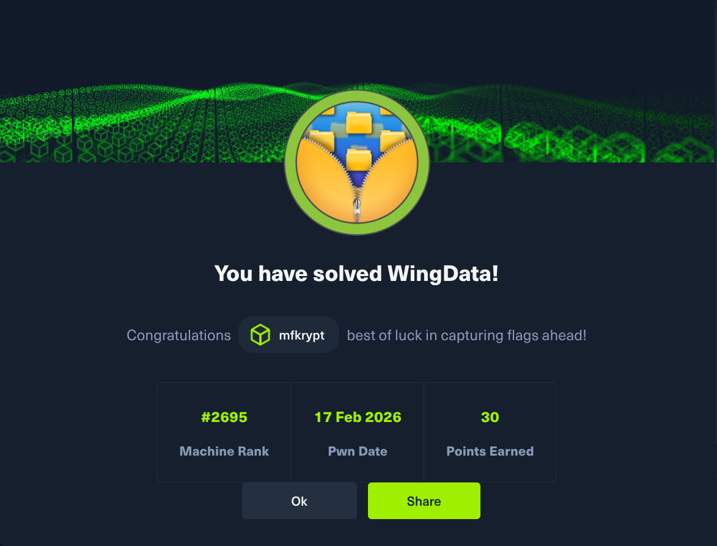Click the left folder icon in the avatar
This screenshot has height=546, width=717.
[322, 140]
